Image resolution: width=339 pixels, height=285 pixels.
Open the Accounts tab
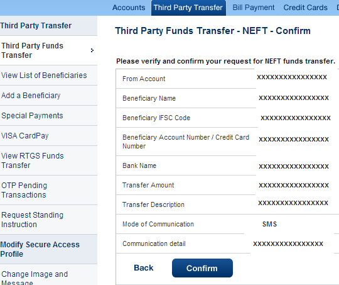pos(129,8)
